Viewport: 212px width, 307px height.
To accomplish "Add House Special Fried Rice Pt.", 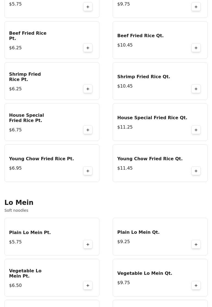I will pos(88,130).
